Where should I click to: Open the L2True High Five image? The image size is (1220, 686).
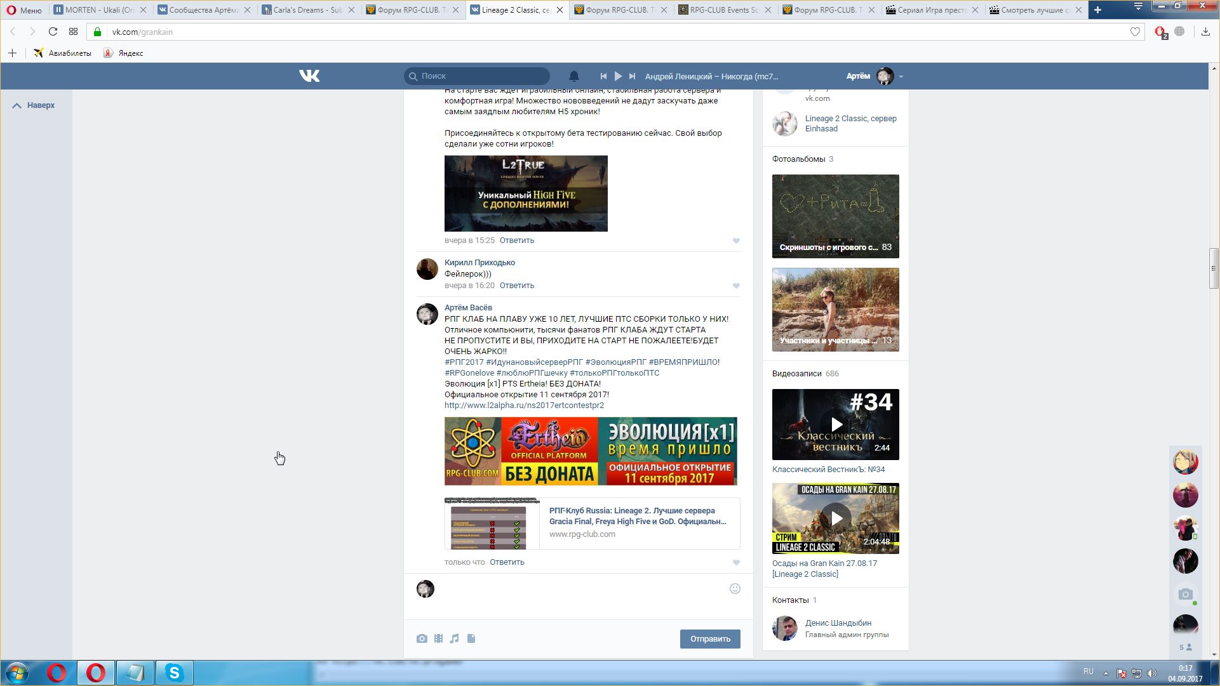[x=526, y=194]
